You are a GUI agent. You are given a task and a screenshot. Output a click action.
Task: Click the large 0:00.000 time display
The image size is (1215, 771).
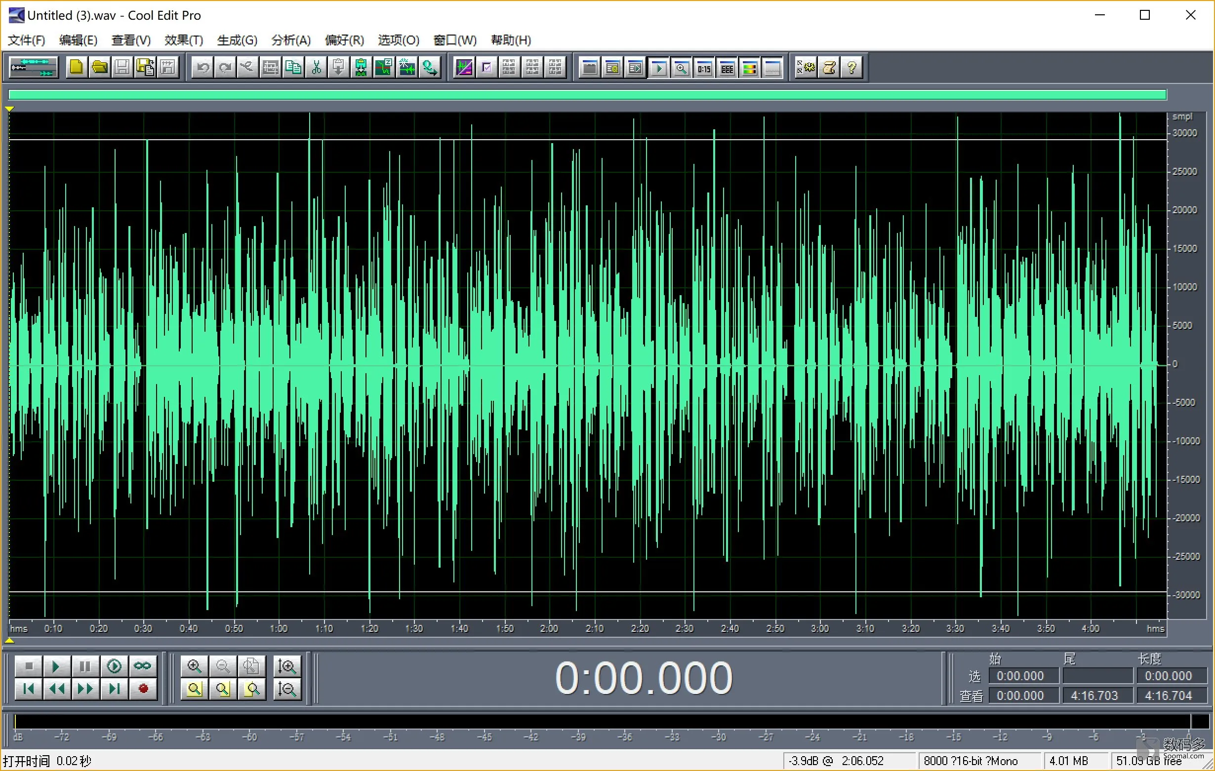point(644,678)
